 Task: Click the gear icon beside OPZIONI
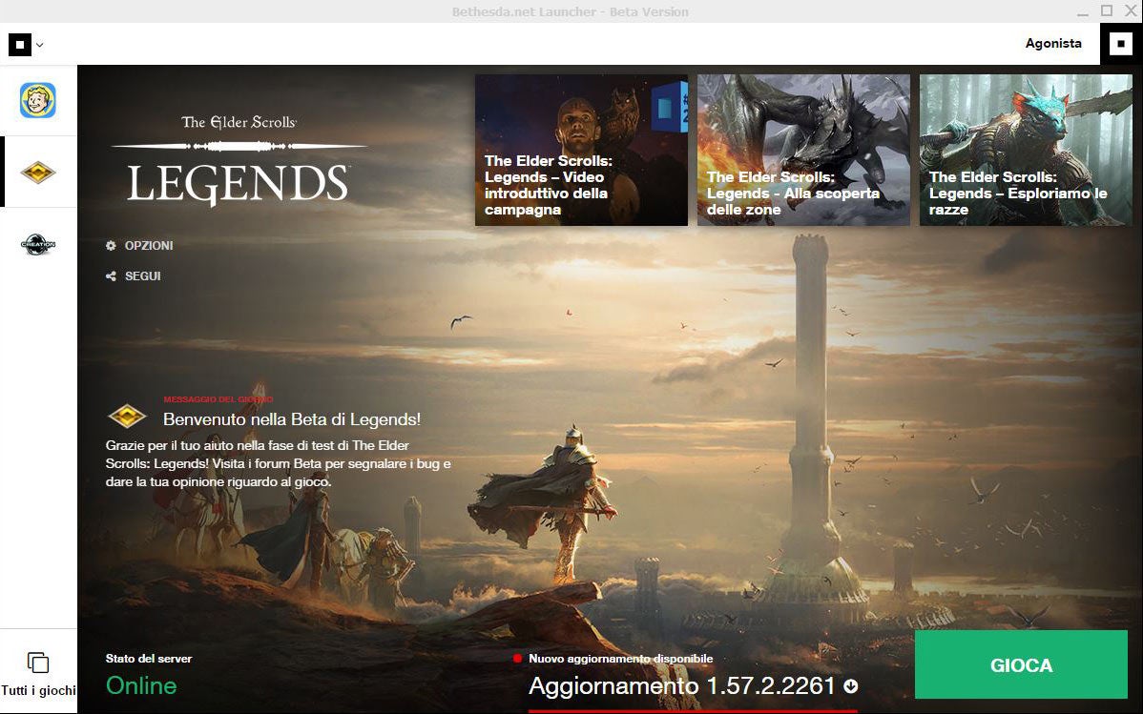point(111,246)
